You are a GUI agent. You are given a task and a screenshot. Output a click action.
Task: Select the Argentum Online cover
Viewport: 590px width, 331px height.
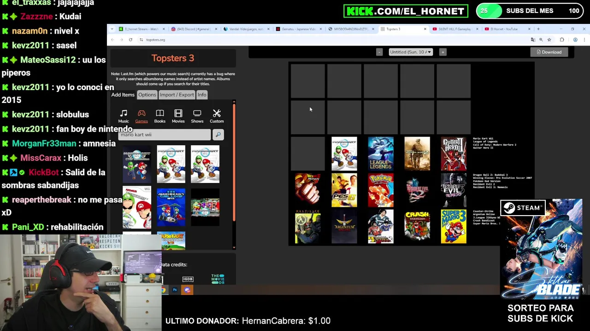344,227
